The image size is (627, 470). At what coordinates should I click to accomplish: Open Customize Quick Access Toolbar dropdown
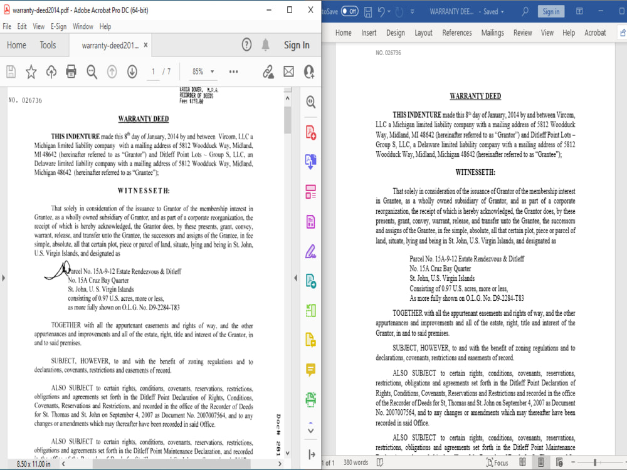(x=413, y=11)
